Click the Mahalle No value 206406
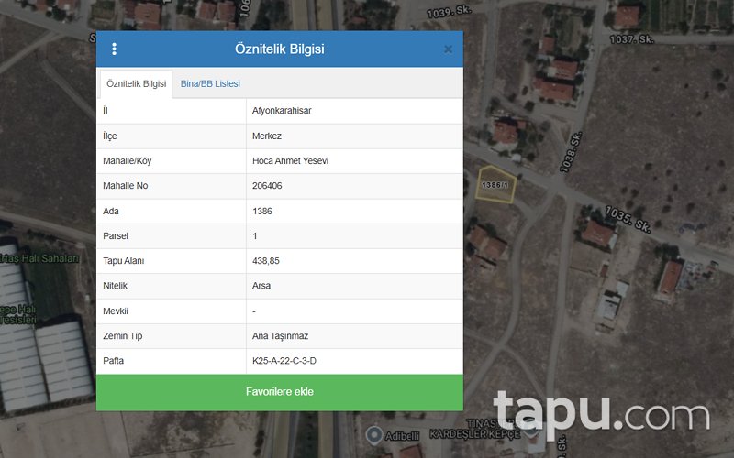Viewport: 734px width, 458px height. pyautogui.click(x=267, y=186)
